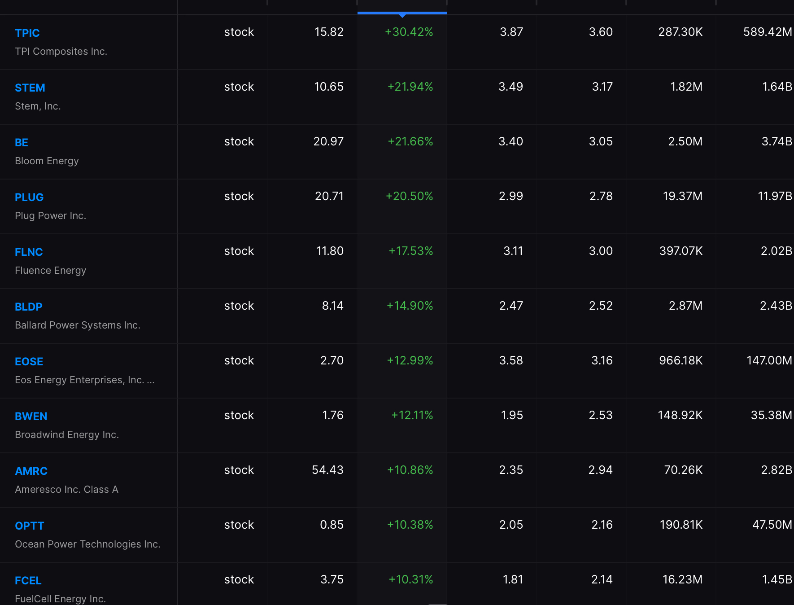Click OPTT market cap 47.50M
Viewport: 794px width, 605px height.
click(772, 525)
